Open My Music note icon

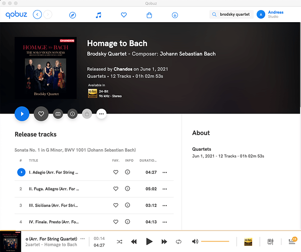[x=98, y=15]
